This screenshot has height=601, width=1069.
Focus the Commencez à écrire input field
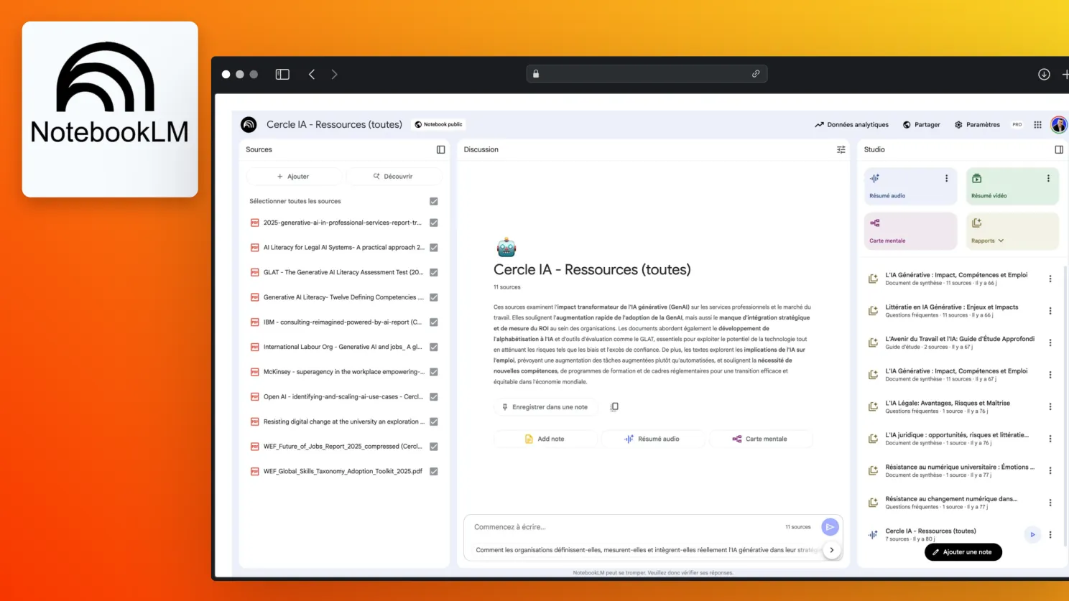point(625,527)
